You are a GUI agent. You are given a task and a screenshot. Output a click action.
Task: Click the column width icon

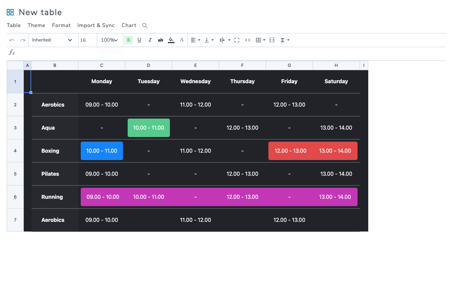point(222,40)
